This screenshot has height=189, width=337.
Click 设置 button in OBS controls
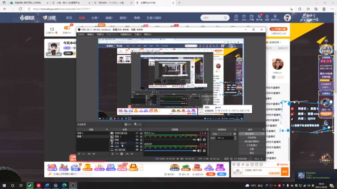pyautogui.click(x=251, y=149)
